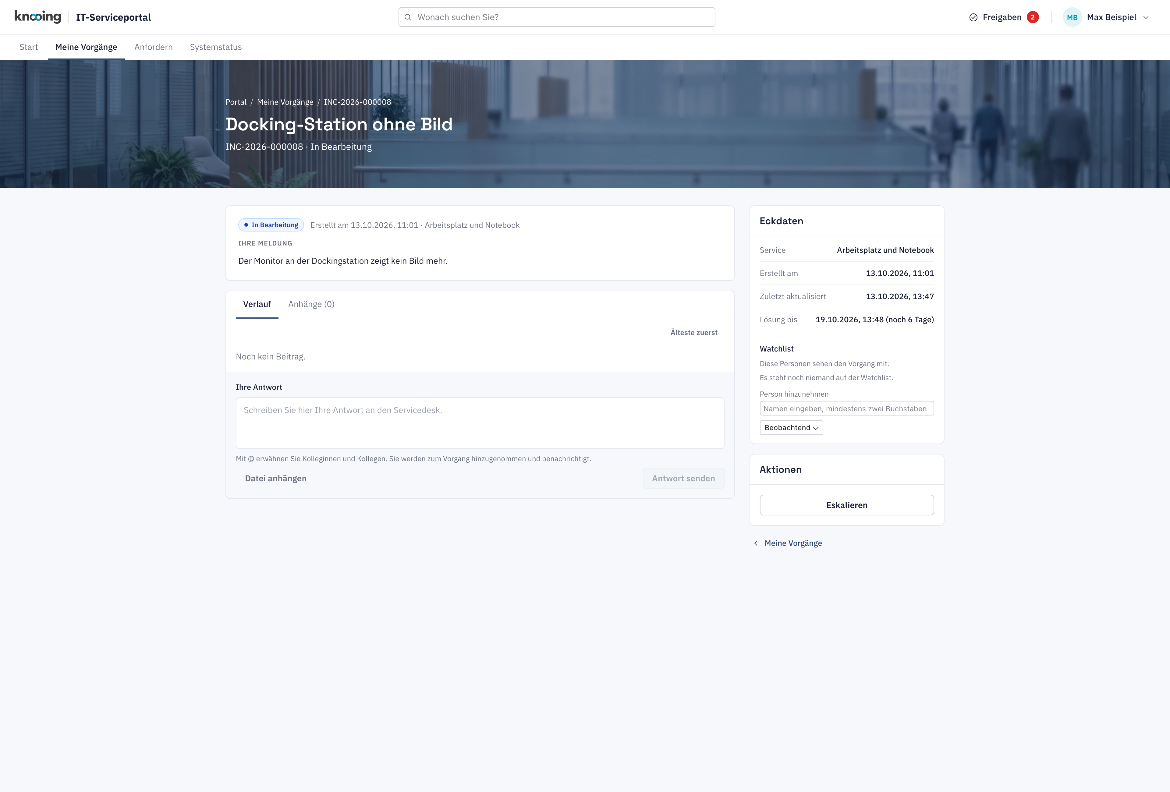The image size is (1170, 792).
Task: Go back via Meine Vorgänge link below Aktionen
Action: pyautogui.click(x=793, y=543)
